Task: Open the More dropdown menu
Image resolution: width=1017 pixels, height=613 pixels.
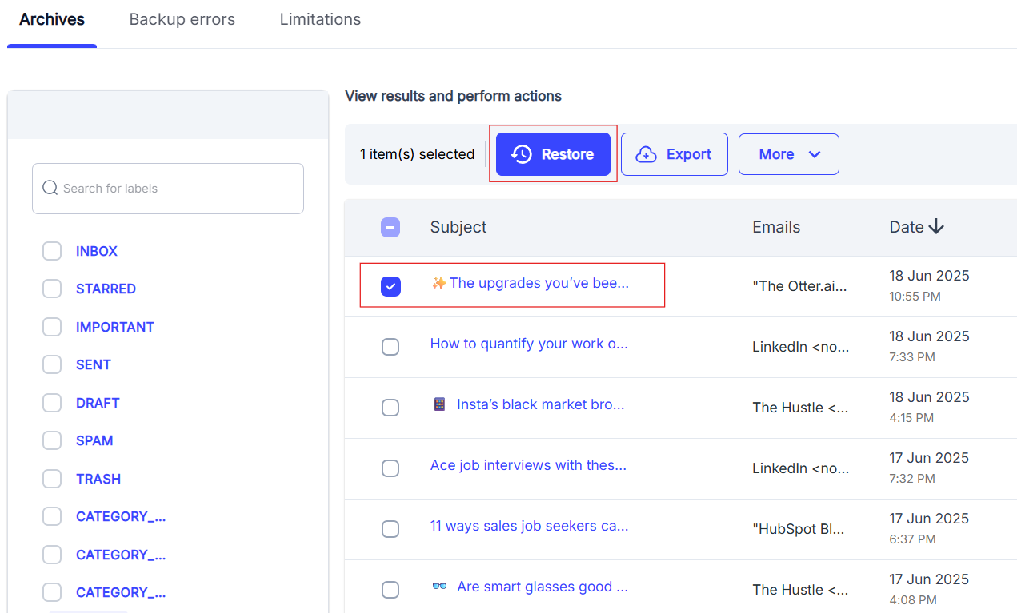Action: pyautogui.click(x=788, y=154)
